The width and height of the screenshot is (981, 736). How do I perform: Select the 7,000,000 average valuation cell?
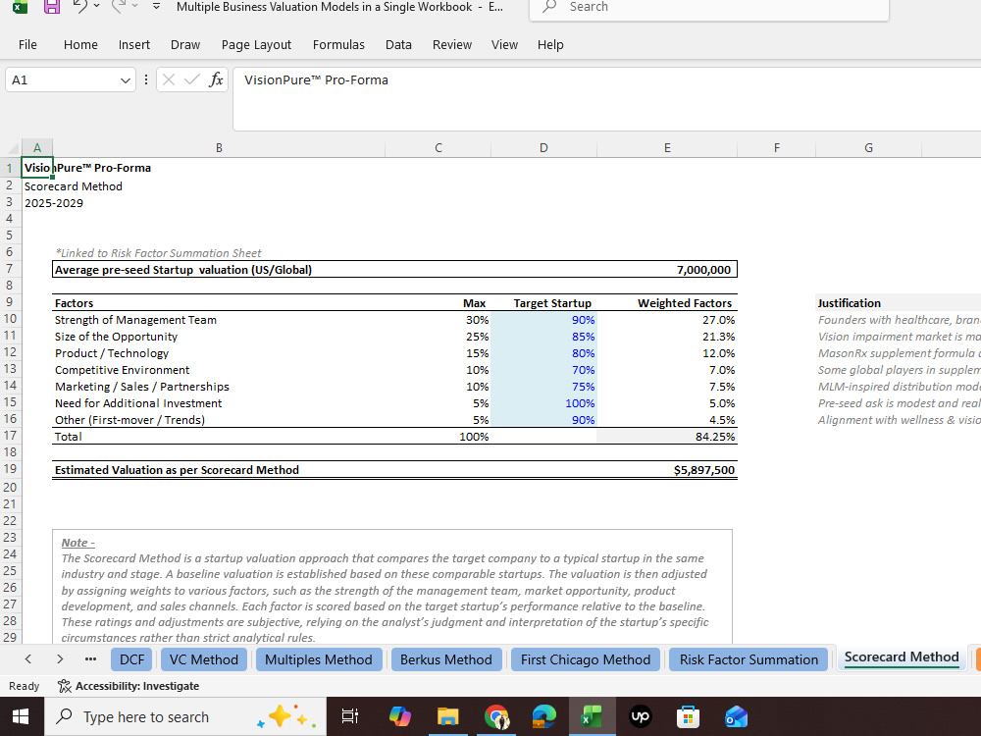(667, 270)
